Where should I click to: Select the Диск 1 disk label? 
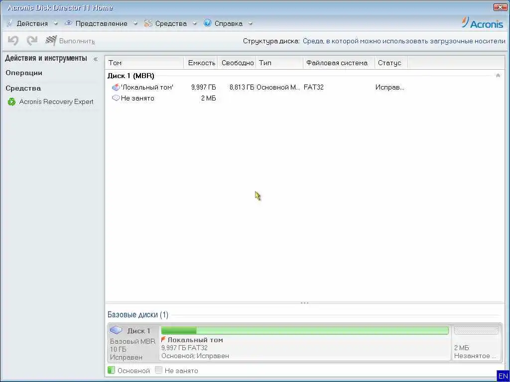coord(139,331)
